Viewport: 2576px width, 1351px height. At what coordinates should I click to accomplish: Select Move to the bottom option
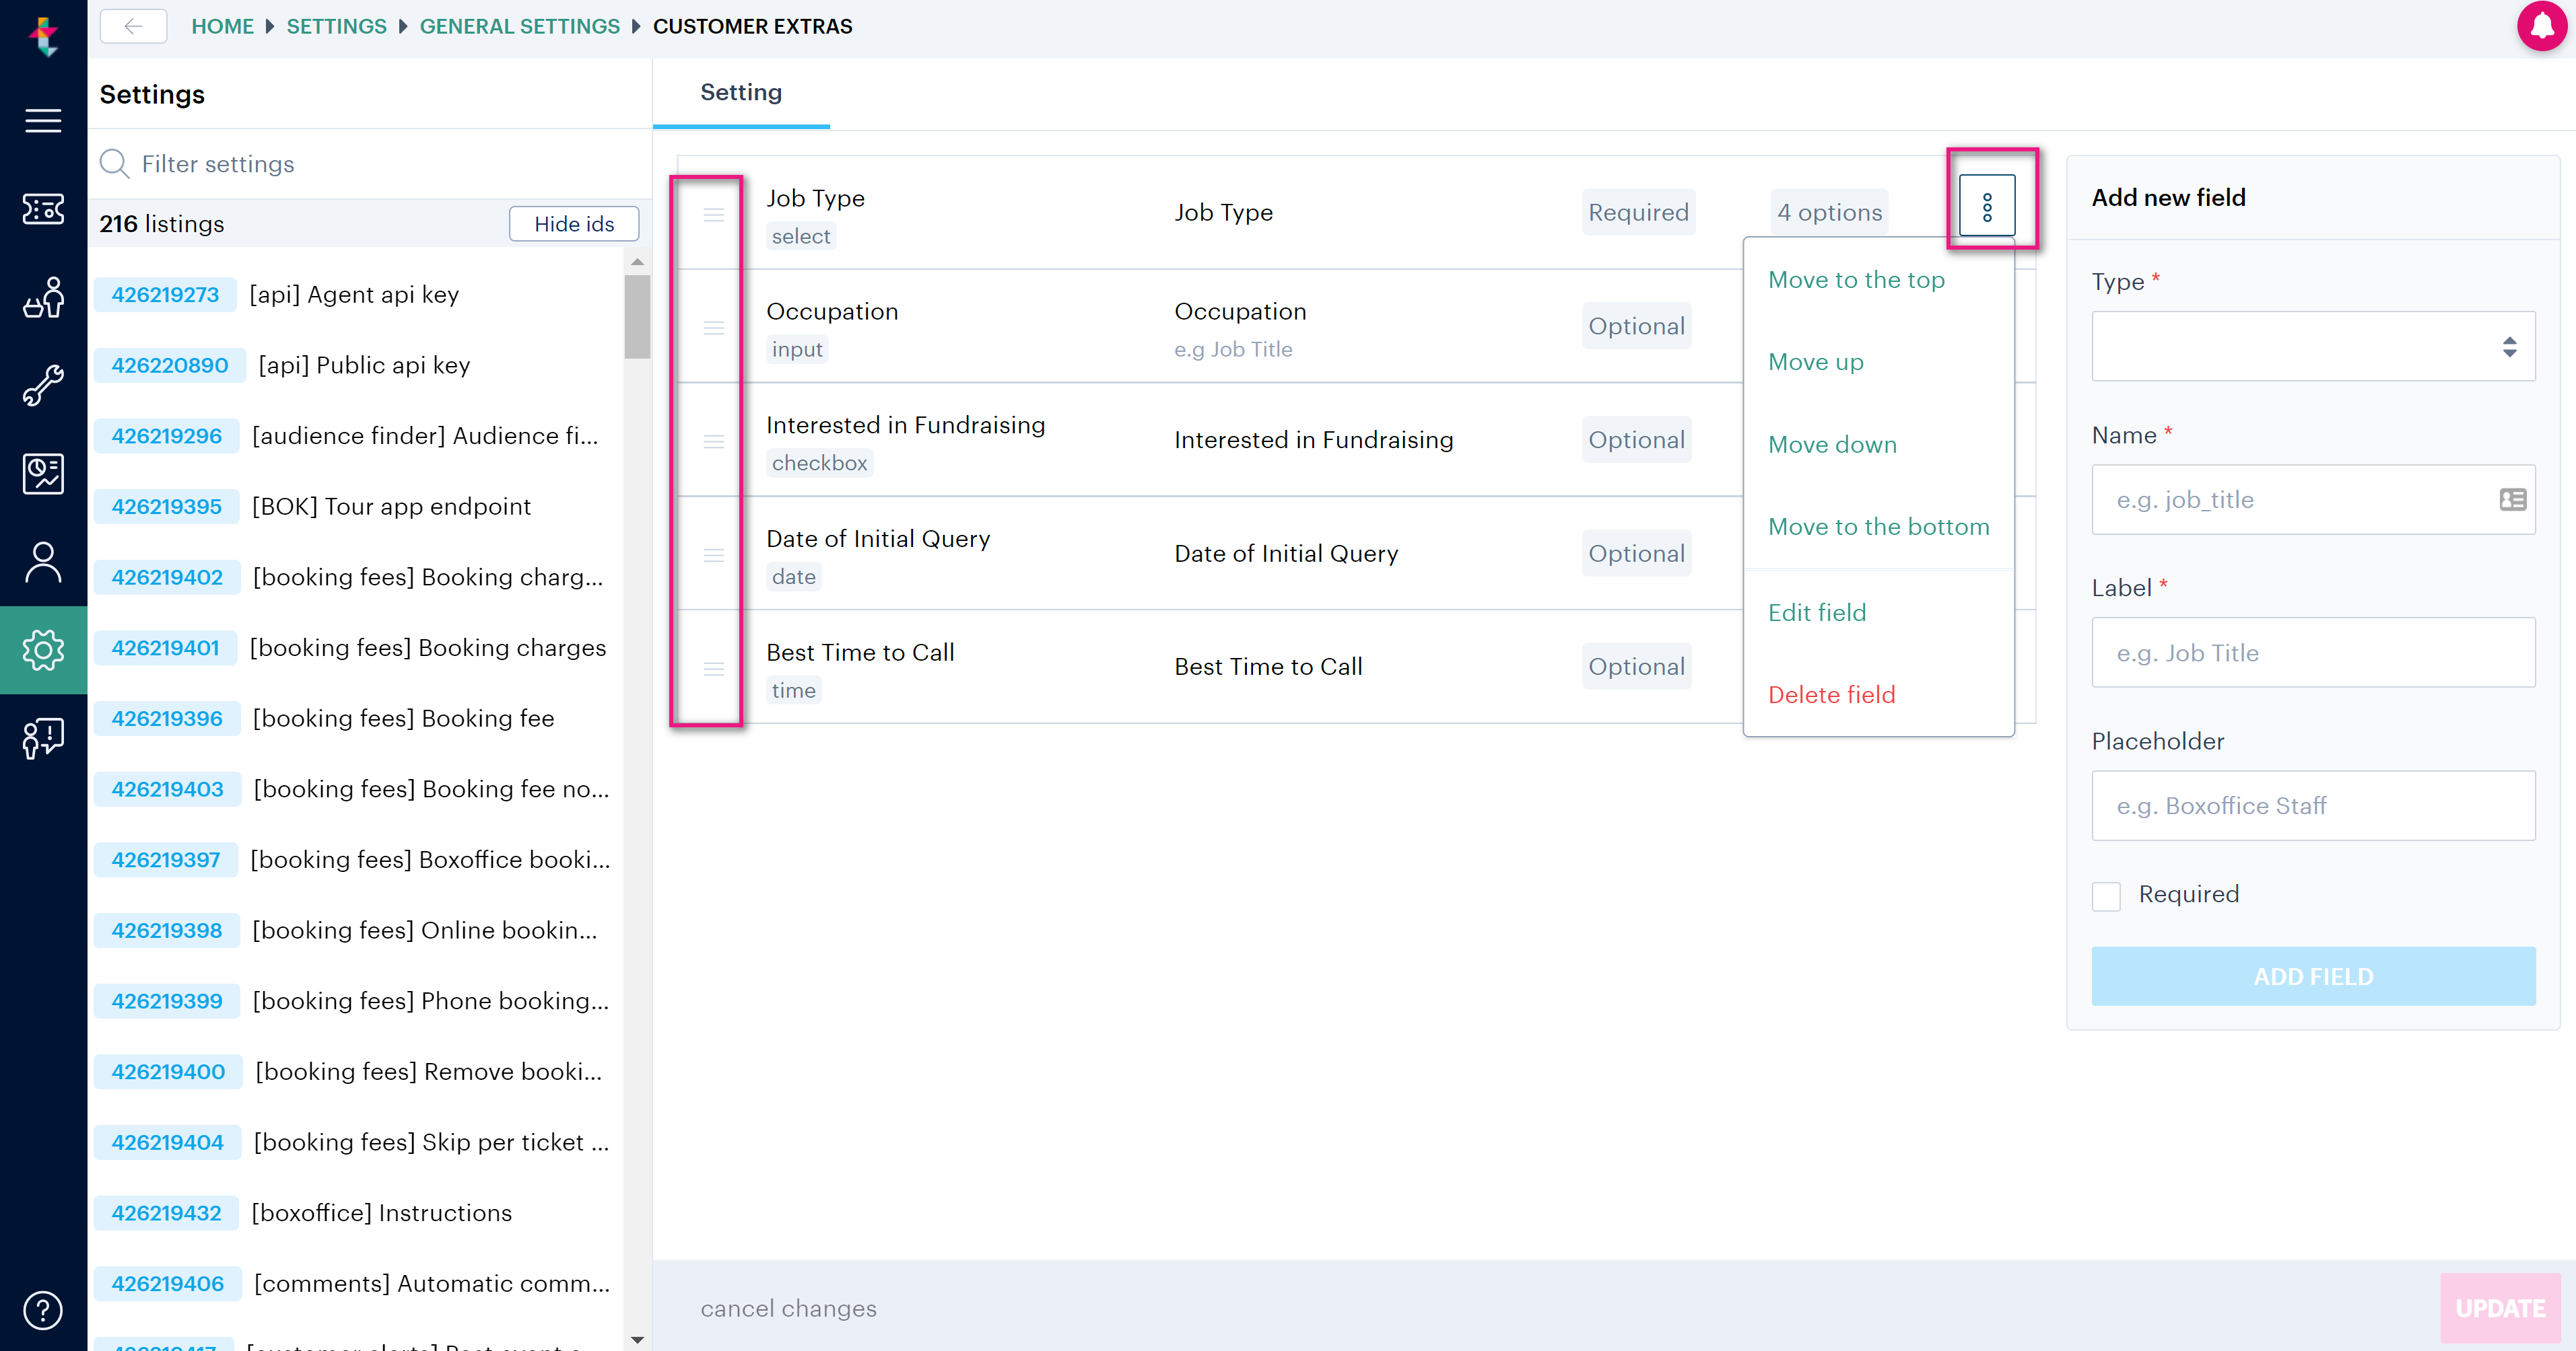(1878, 527)
